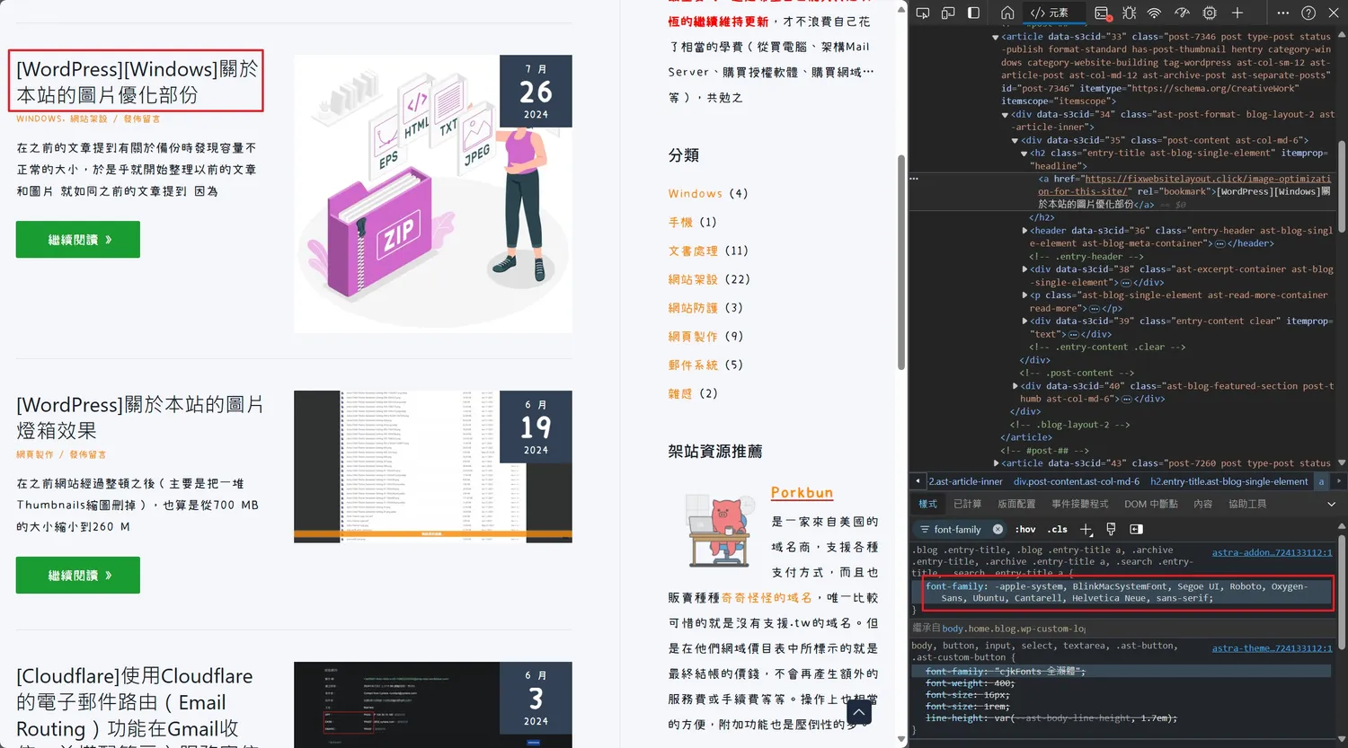Switch to the 已計算 tab
This screenshot has width=1348, height=748.
(969, 504)
